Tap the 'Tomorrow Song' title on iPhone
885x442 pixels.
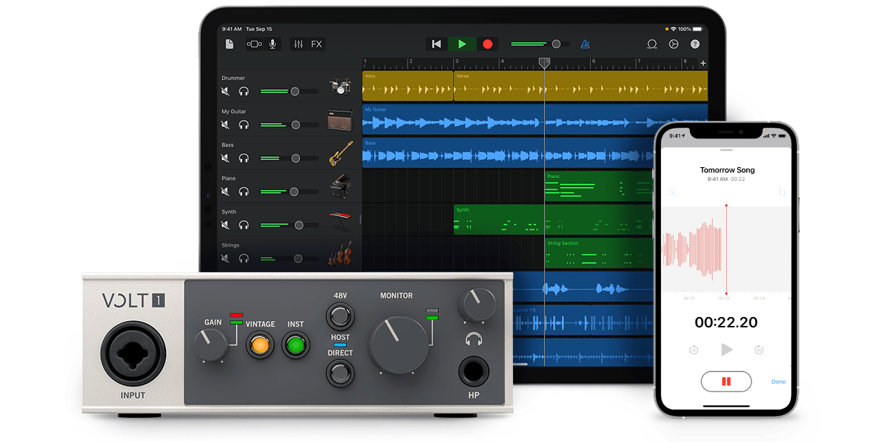[x=727, y=170]
